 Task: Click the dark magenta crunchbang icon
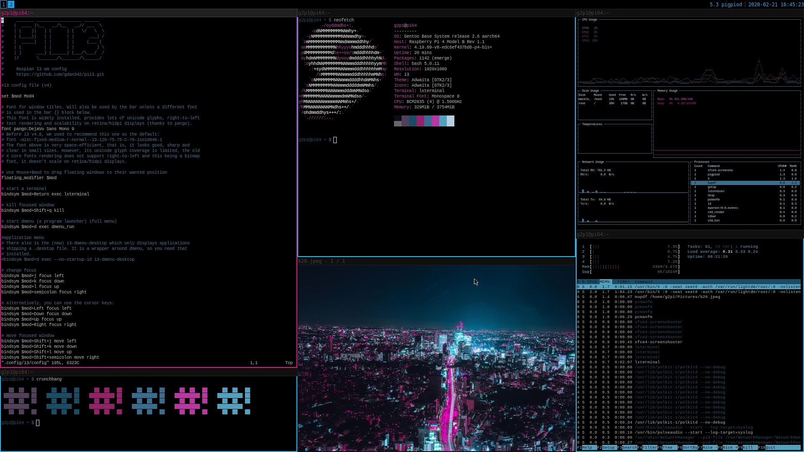click(x=106, y=401)
